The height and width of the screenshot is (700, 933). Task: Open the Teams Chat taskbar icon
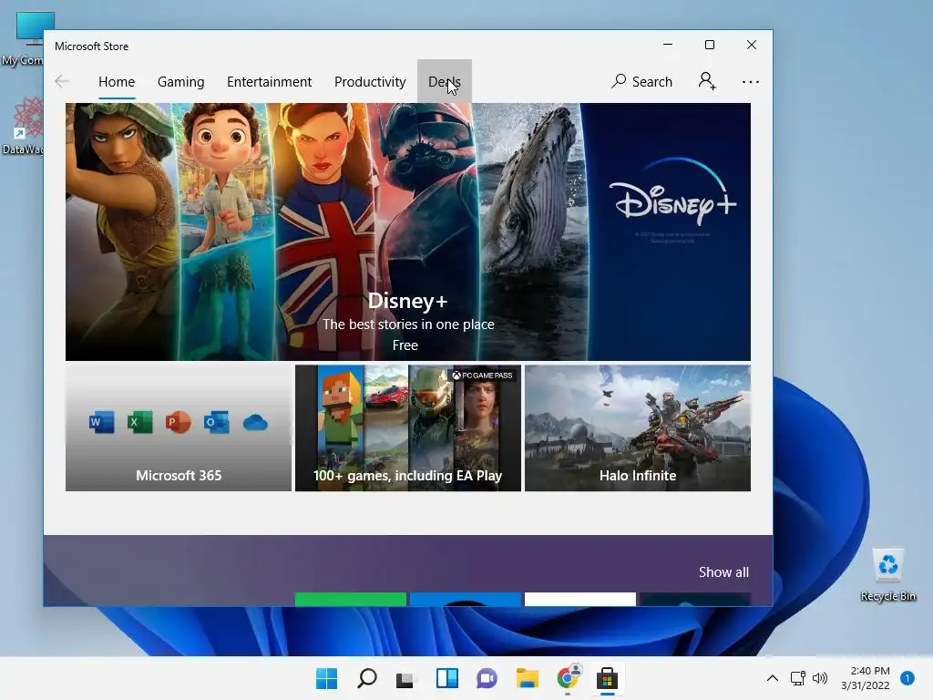[x=487, y=678]
